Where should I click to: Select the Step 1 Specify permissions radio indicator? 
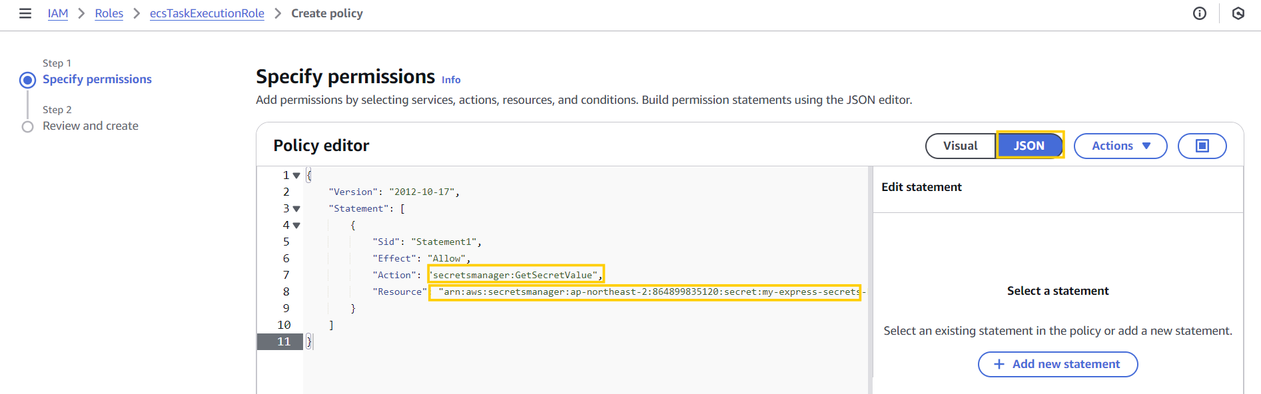(x=27, y=80)
